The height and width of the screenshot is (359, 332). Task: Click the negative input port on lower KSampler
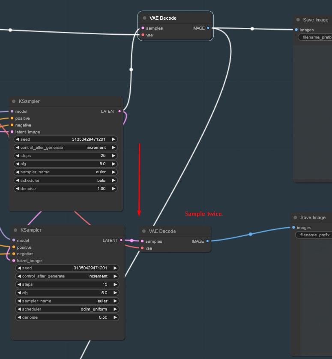[x=14, y=253]
